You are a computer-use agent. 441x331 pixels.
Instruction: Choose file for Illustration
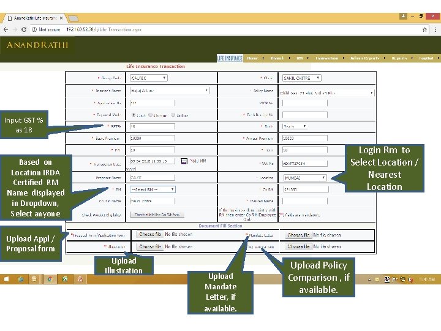pyautogui.click(x=150, y=246)
